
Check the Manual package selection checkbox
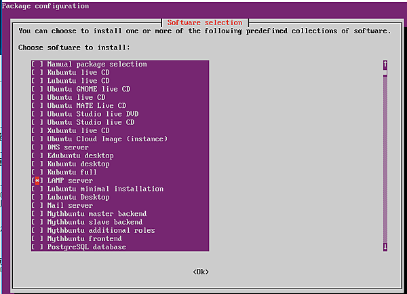(37, 64)
